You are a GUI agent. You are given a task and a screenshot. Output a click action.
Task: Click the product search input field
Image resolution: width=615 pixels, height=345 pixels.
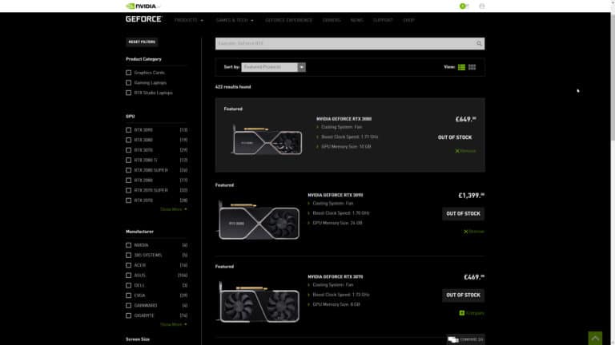(344, 44)
